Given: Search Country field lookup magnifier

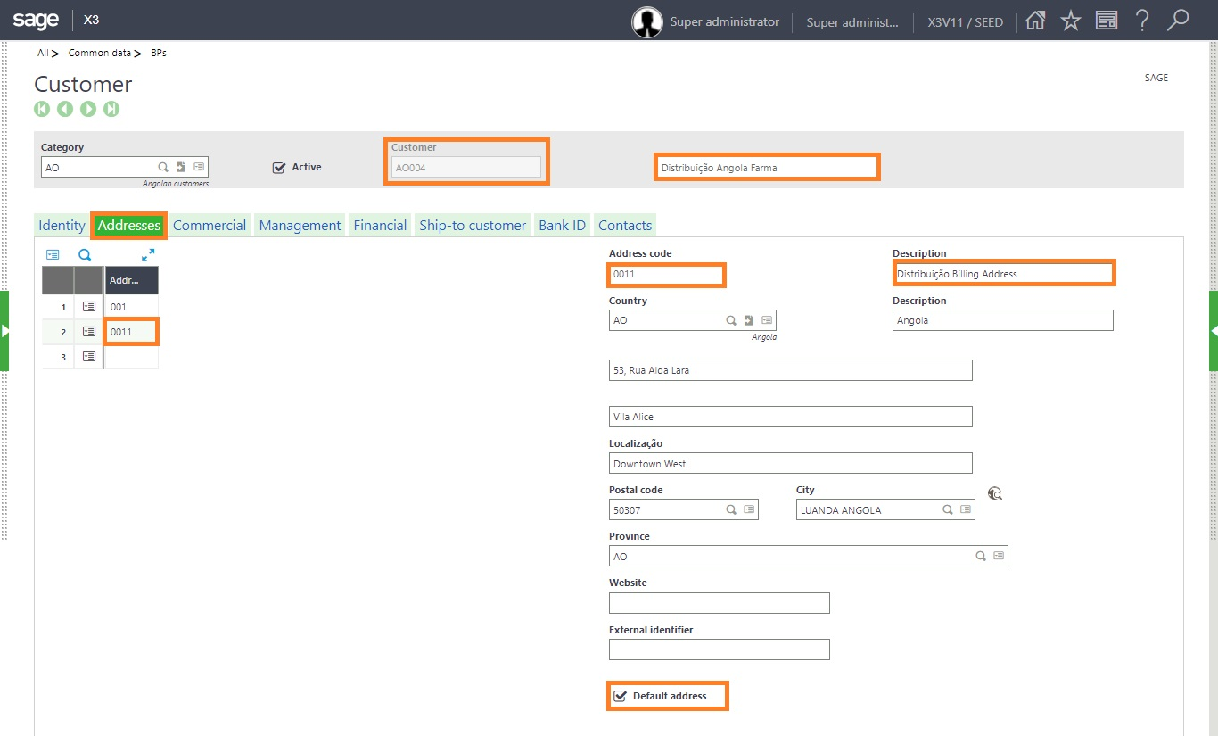Looking at the screenshot, I should point(731,320).
